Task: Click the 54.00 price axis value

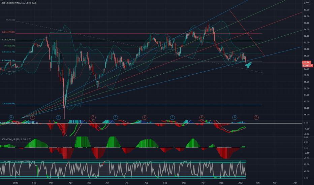Action: [x=306, y=95]
